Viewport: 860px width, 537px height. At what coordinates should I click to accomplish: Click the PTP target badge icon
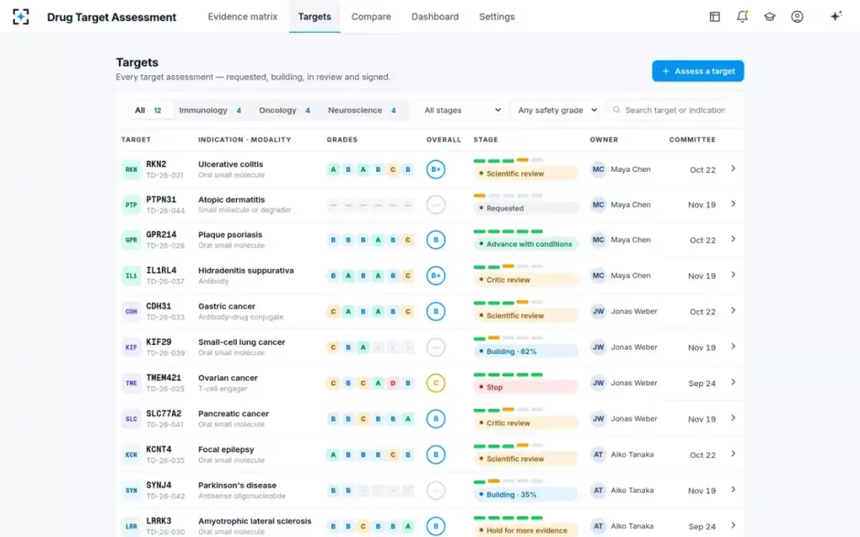coord(131,205)
